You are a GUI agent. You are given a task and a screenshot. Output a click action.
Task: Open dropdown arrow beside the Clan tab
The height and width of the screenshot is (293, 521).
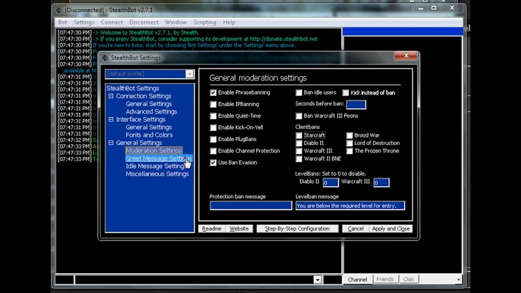click(x=459, y=280)
